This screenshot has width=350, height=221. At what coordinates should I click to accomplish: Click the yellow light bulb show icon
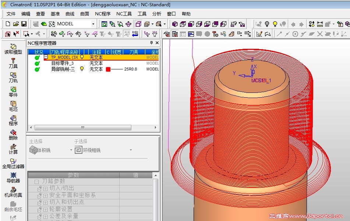point(275,24)
